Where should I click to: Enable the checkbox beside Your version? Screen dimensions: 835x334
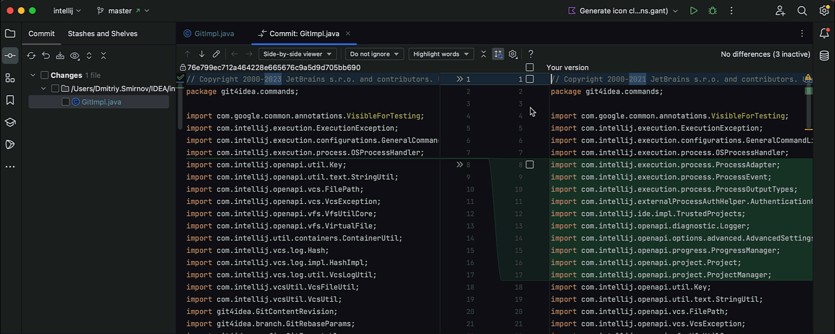pos(530,67)
